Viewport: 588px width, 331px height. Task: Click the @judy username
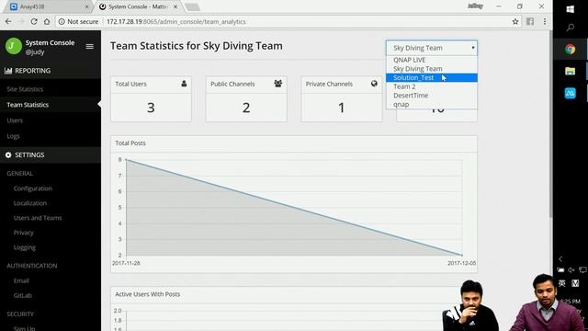pos(35,52)
